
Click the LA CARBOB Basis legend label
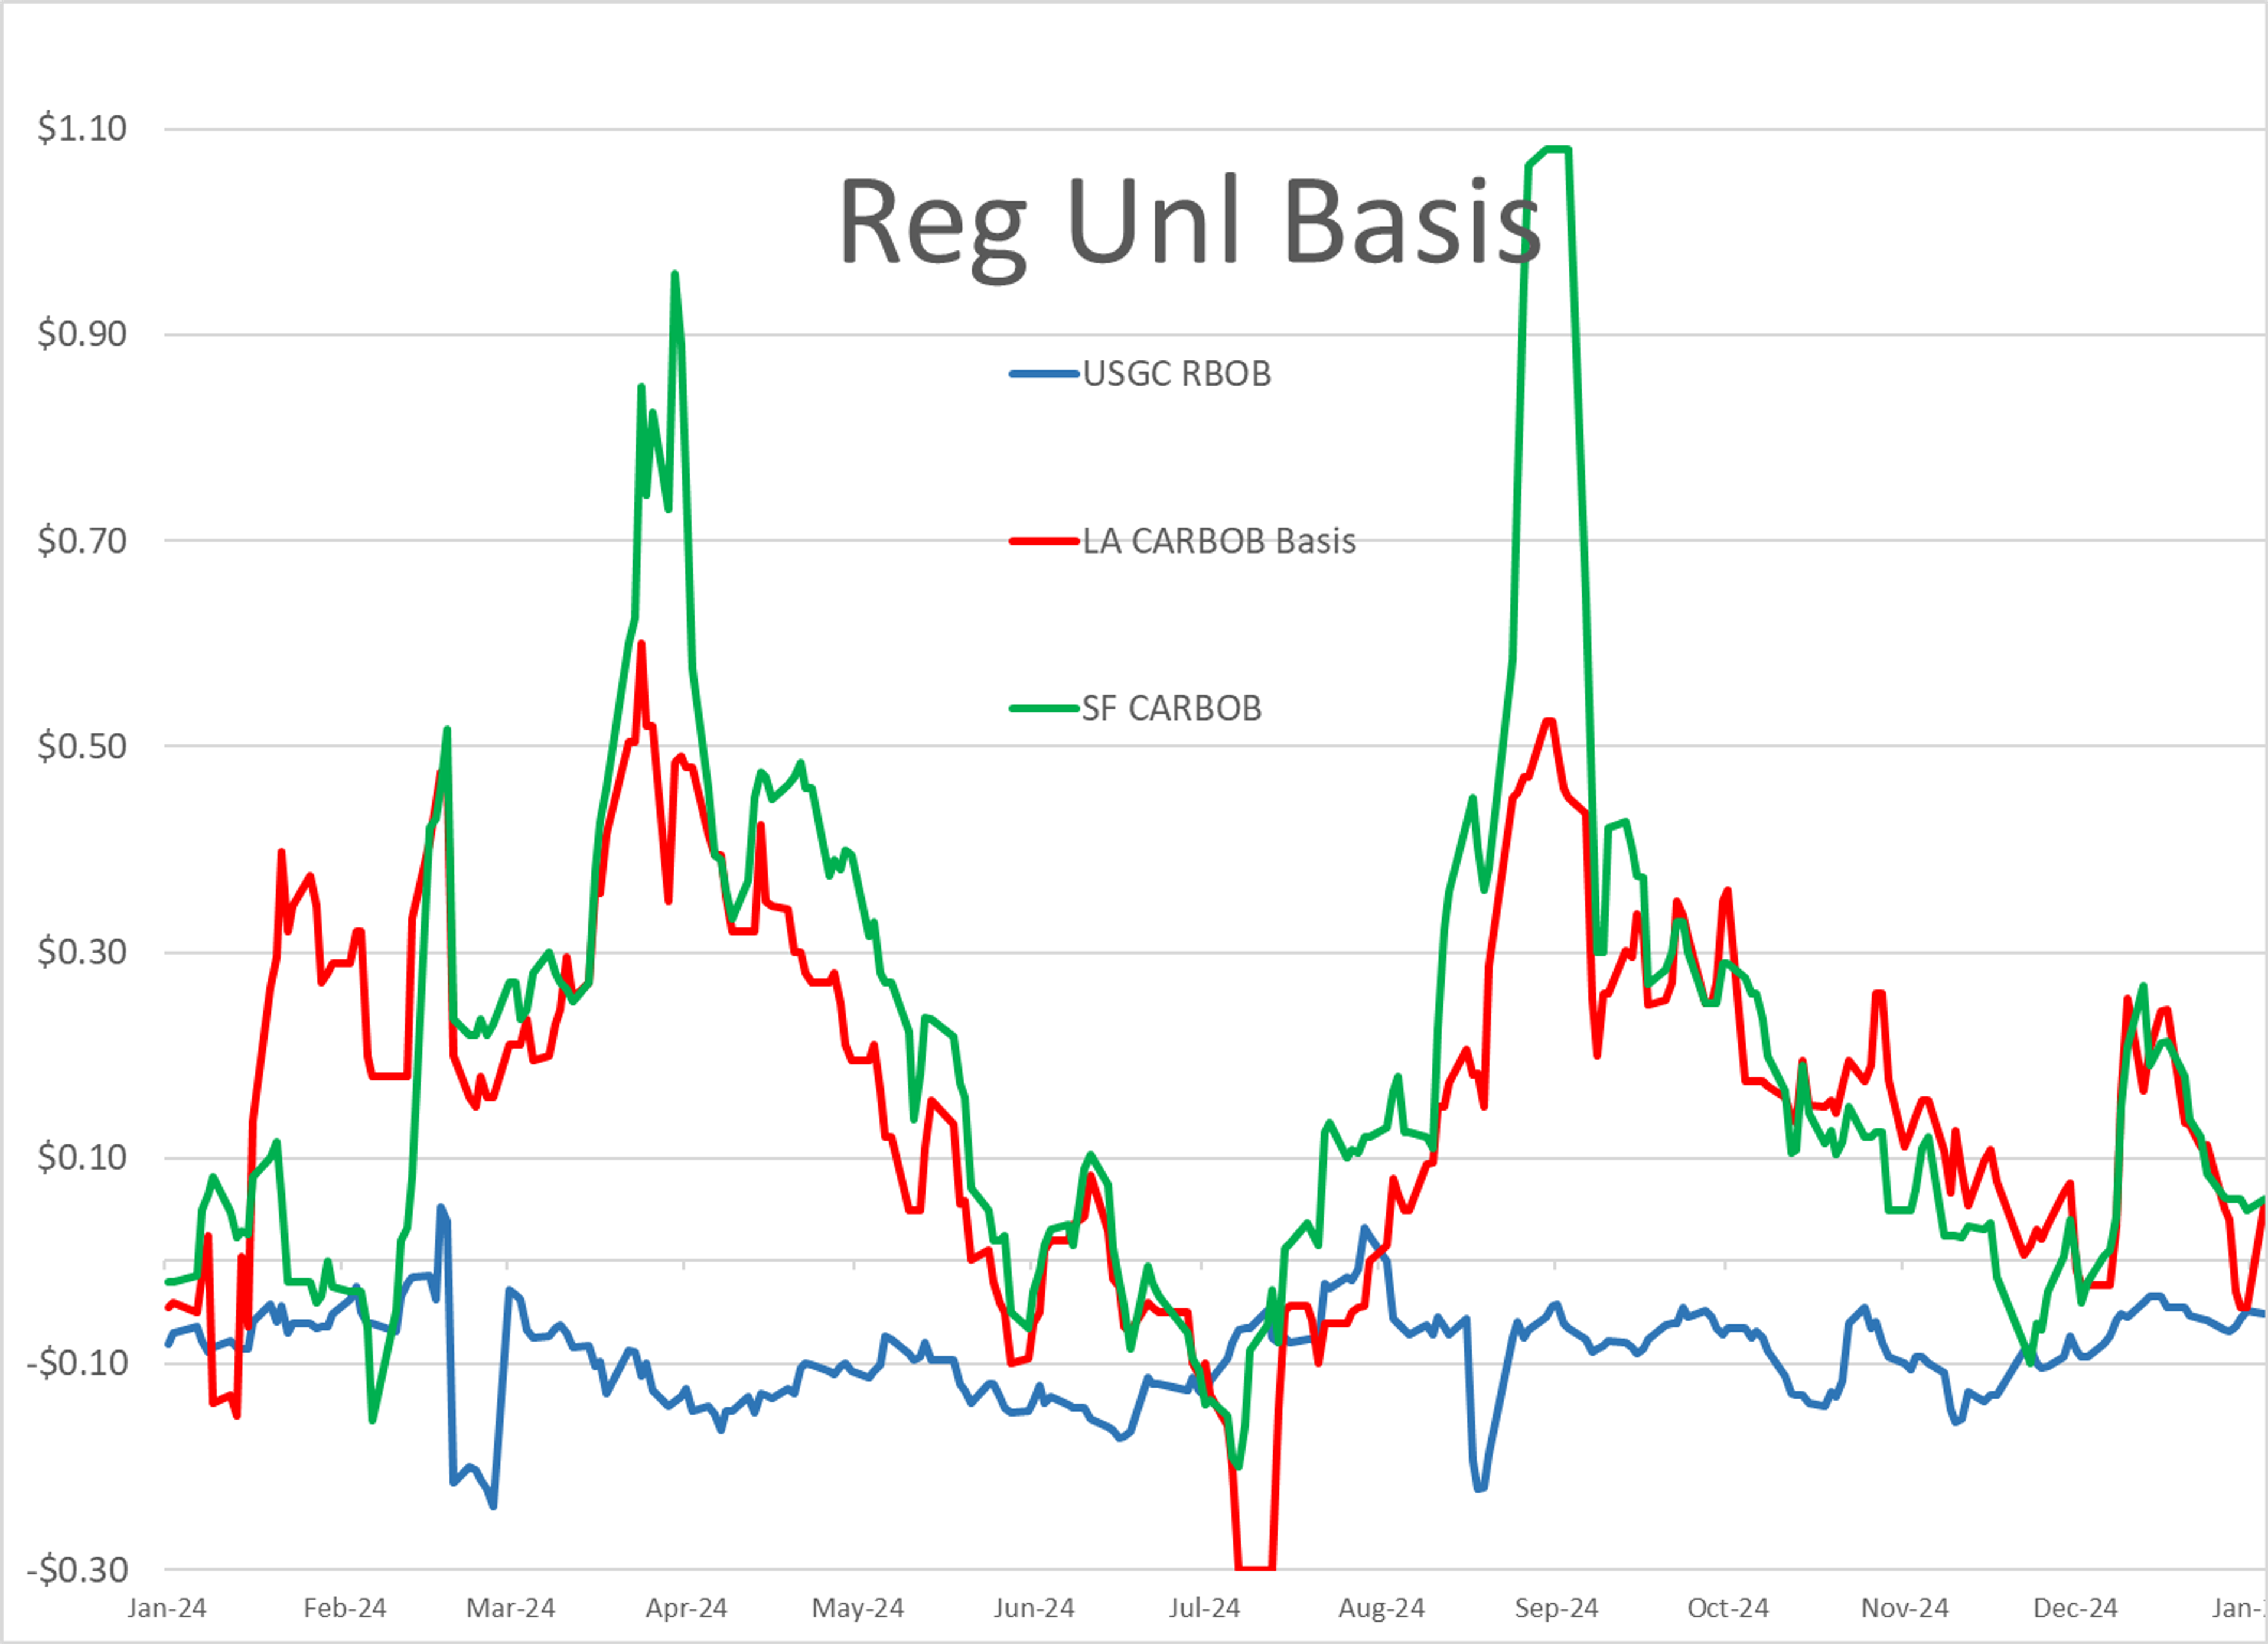coord(1219,541)
